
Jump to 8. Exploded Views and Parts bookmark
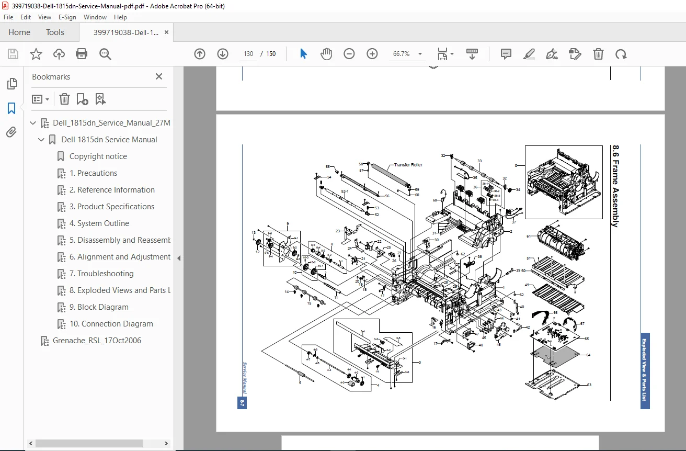(120, 290)
